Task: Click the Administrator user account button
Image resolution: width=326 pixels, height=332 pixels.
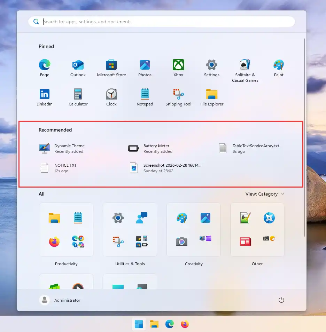Action: pos(60,300)
